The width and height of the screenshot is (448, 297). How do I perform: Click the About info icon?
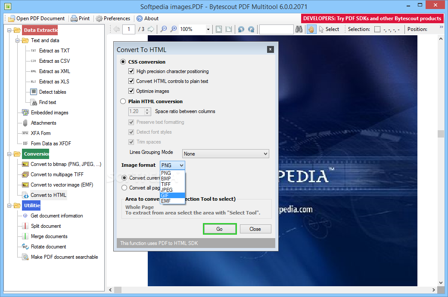(140, 18)
